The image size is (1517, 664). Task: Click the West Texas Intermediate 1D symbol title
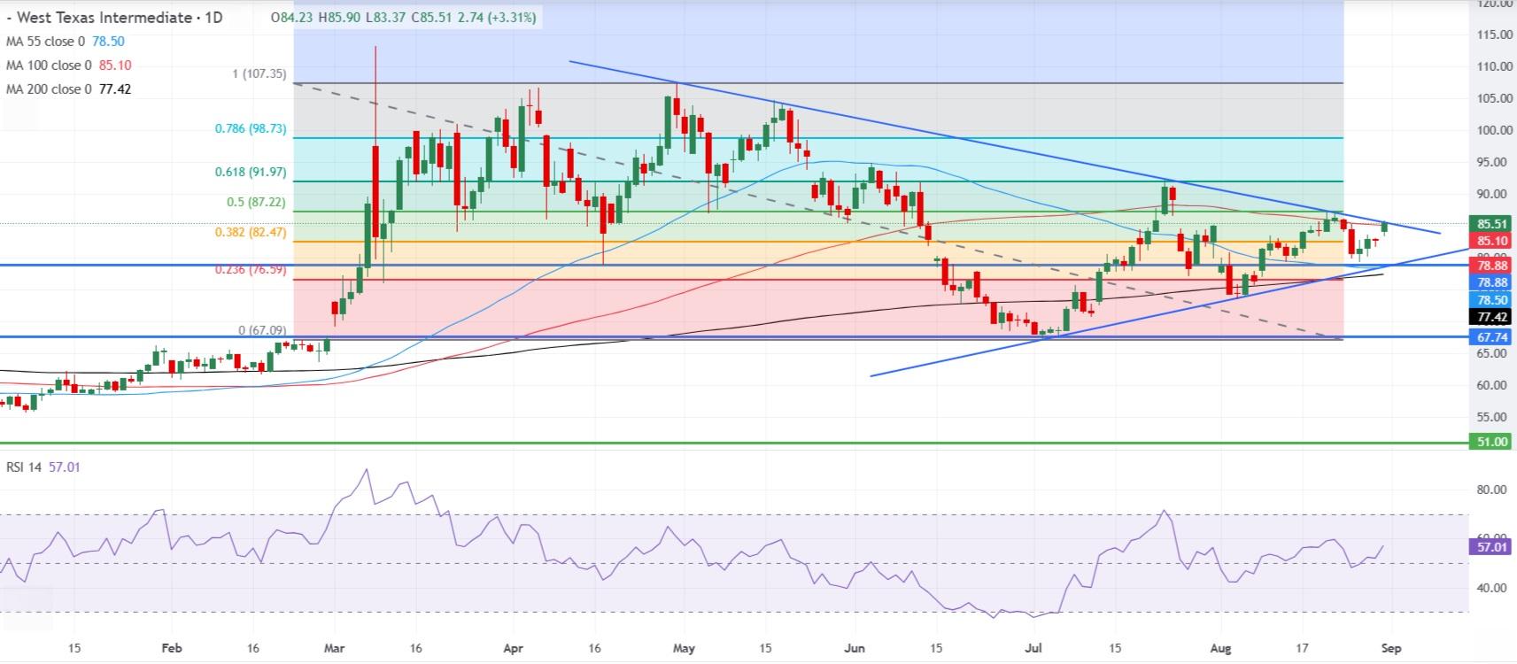point(116,18)
